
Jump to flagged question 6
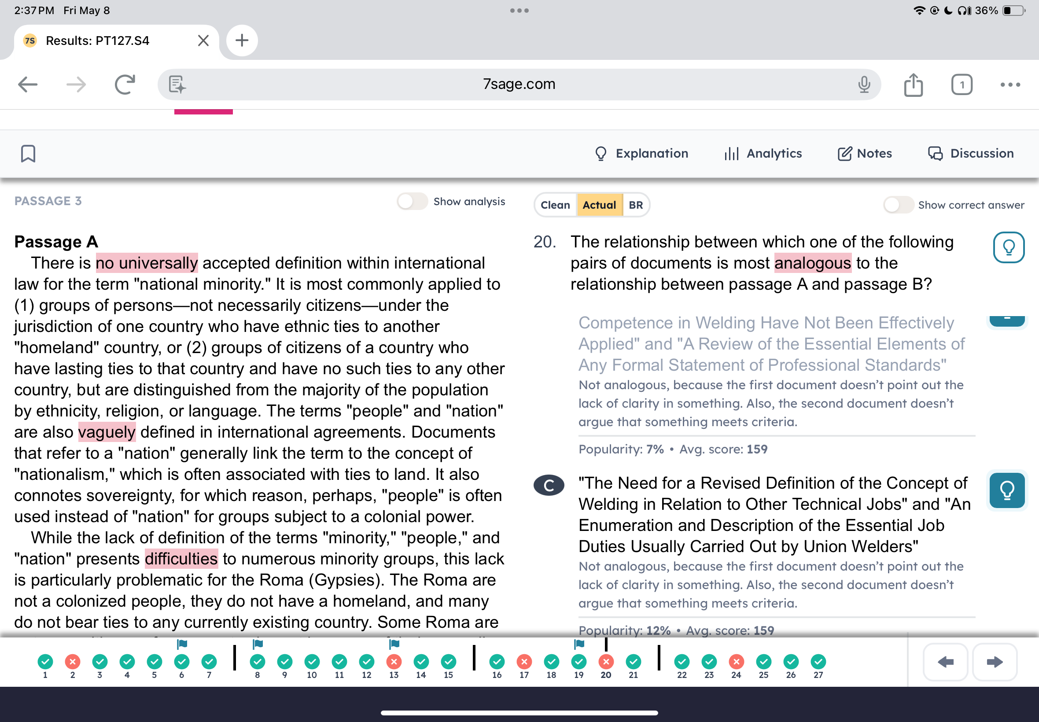click(x=182, y=662)
